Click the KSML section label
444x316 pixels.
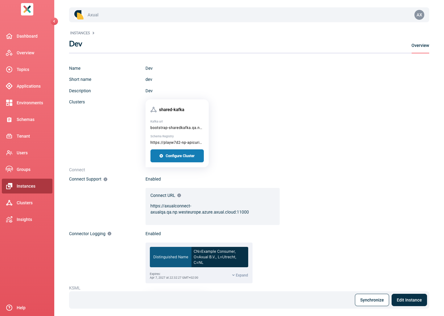tap(75, 288)
